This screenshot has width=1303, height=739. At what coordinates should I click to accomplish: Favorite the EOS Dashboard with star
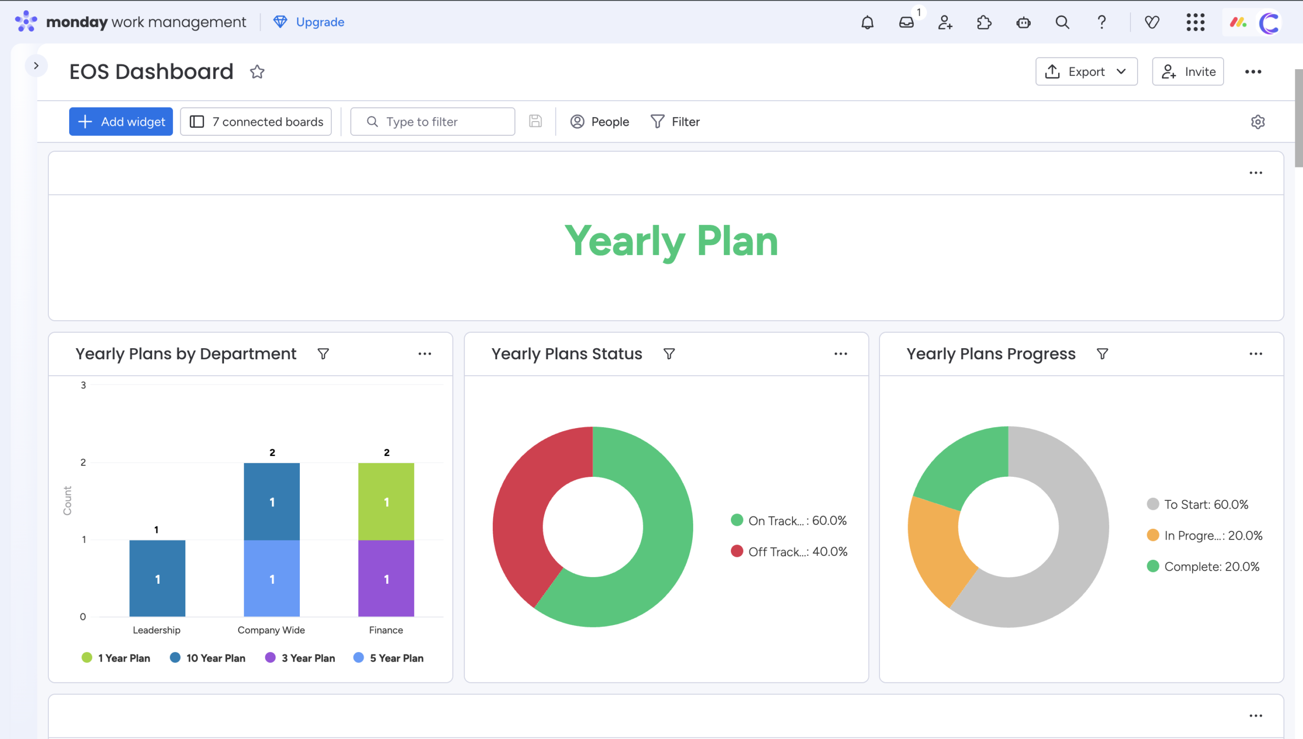point(257,72)
